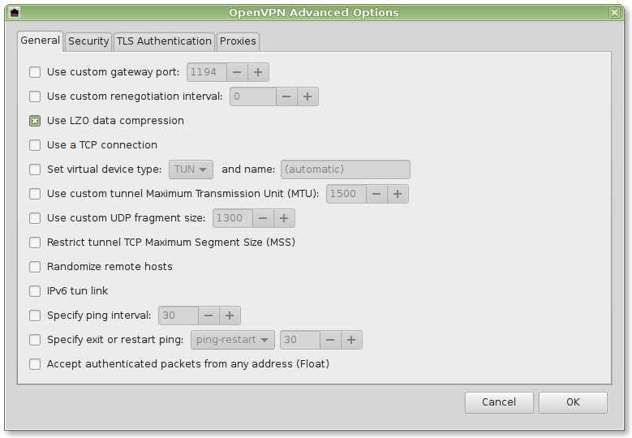The image size is (632, 438).
Task: Click minus button for custom gateway port
Action: click(x=237, y=72)
